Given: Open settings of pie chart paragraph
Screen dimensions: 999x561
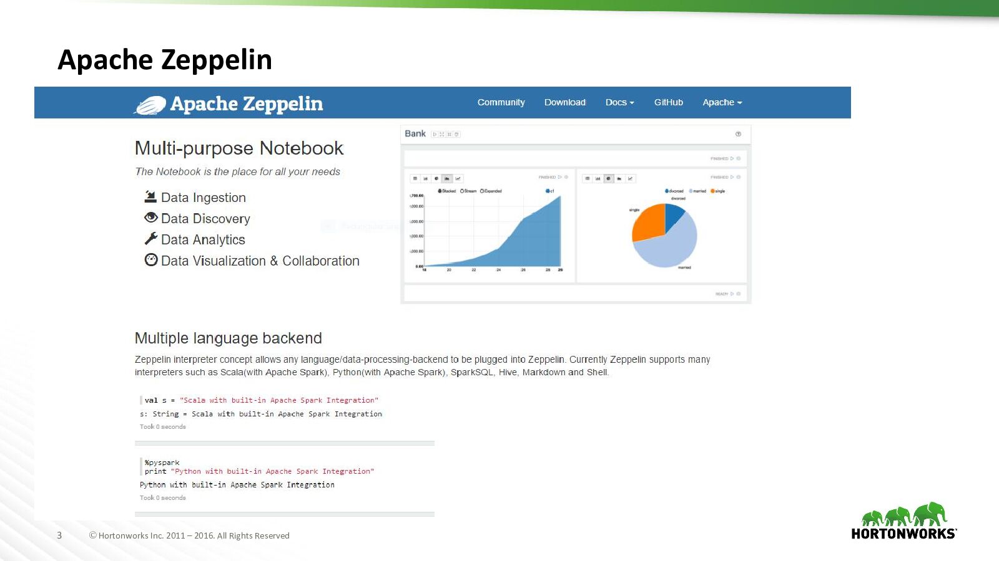Looking at the screenshot, I should coord(739,177).
